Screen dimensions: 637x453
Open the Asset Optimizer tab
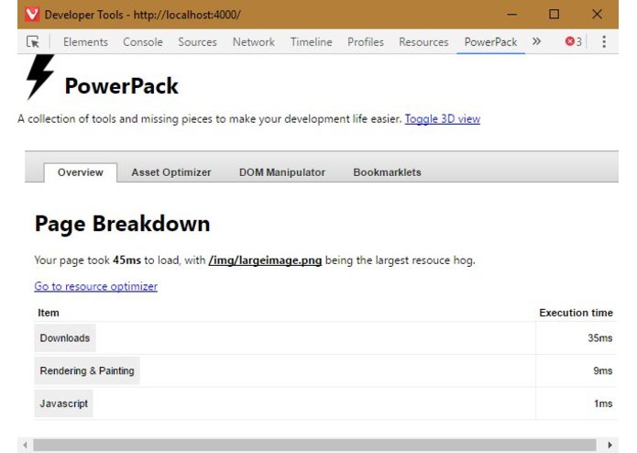click(x=171, y=172)
